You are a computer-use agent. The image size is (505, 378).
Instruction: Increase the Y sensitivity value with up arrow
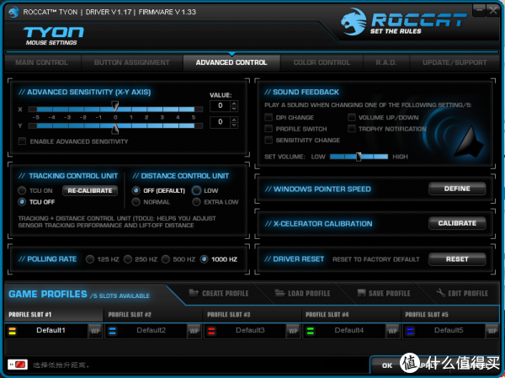234,120
